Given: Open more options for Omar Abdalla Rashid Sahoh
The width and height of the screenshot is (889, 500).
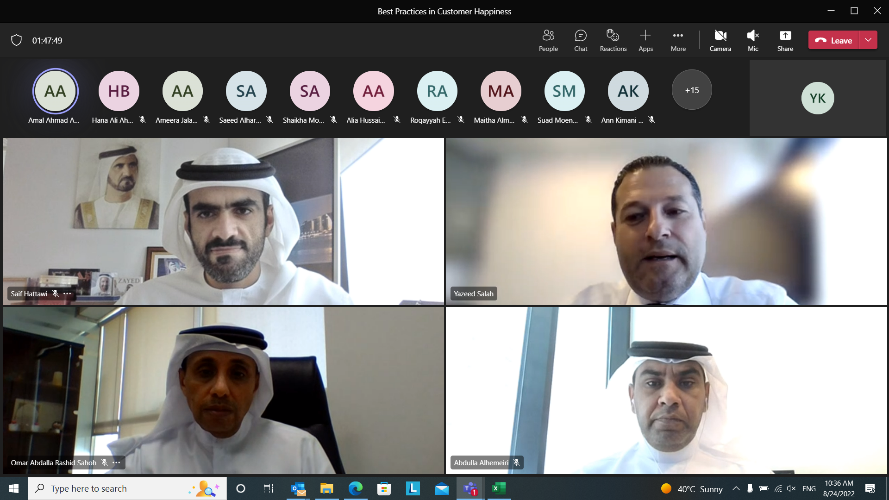Looking at the screenshot, I should click(x=116, y=462).
